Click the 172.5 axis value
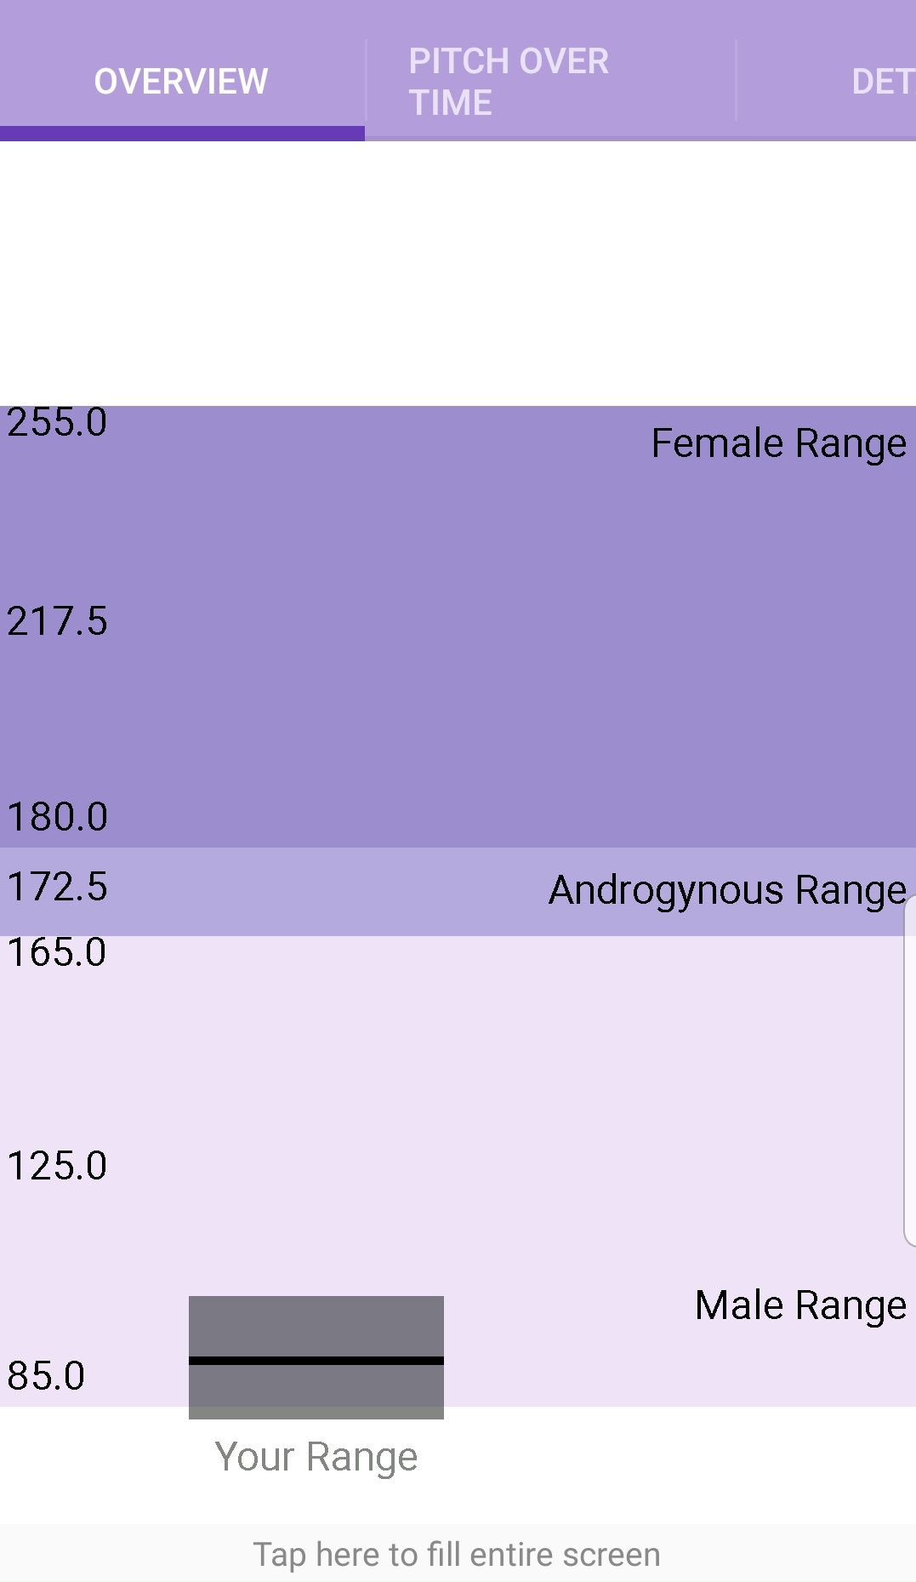 point(56,886)
